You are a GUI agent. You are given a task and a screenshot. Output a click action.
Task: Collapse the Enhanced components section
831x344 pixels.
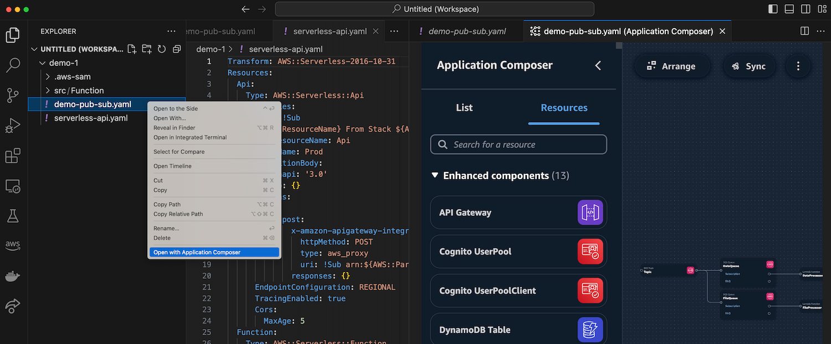pos(435,176)
